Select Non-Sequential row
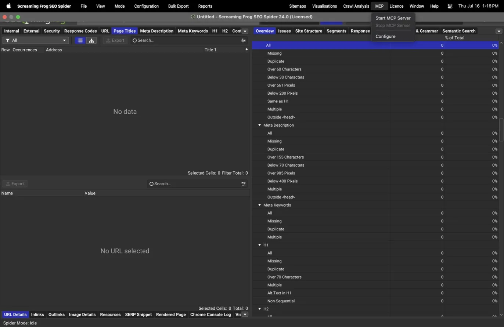Image resolution: width=504 pixels, height=327 pixels. [375, 301]
